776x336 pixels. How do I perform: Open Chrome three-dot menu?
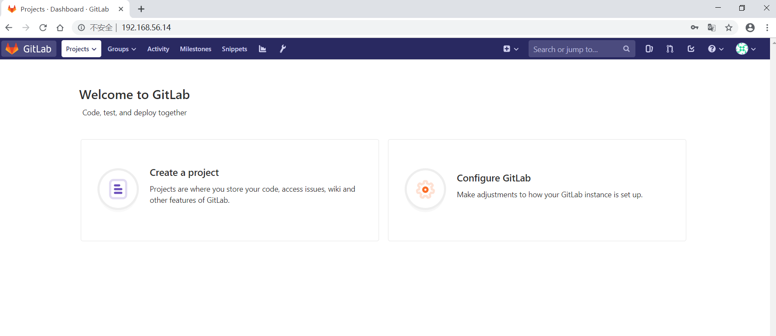click(767, 27)
